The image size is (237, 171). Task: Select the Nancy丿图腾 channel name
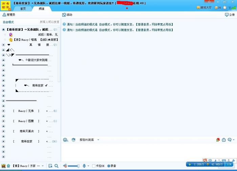coord(26,121)
